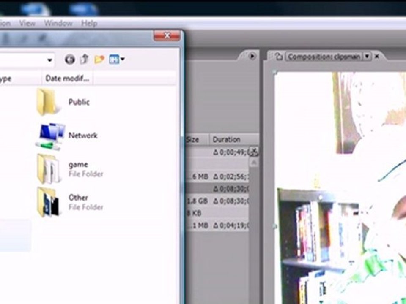The image size is (406, 304).
Task: Sort by the Date modified column
Action: pos(67,79)
